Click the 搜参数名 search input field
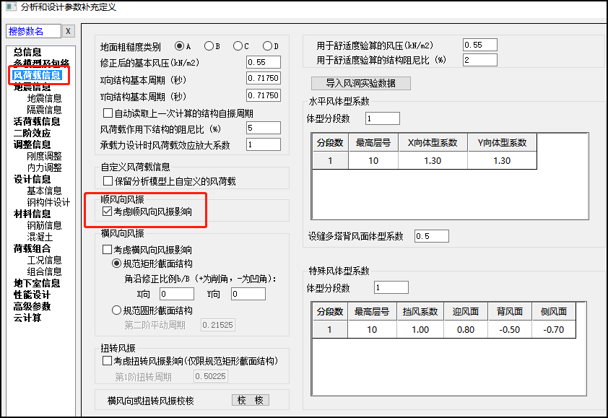 click(x=35, y=31)
